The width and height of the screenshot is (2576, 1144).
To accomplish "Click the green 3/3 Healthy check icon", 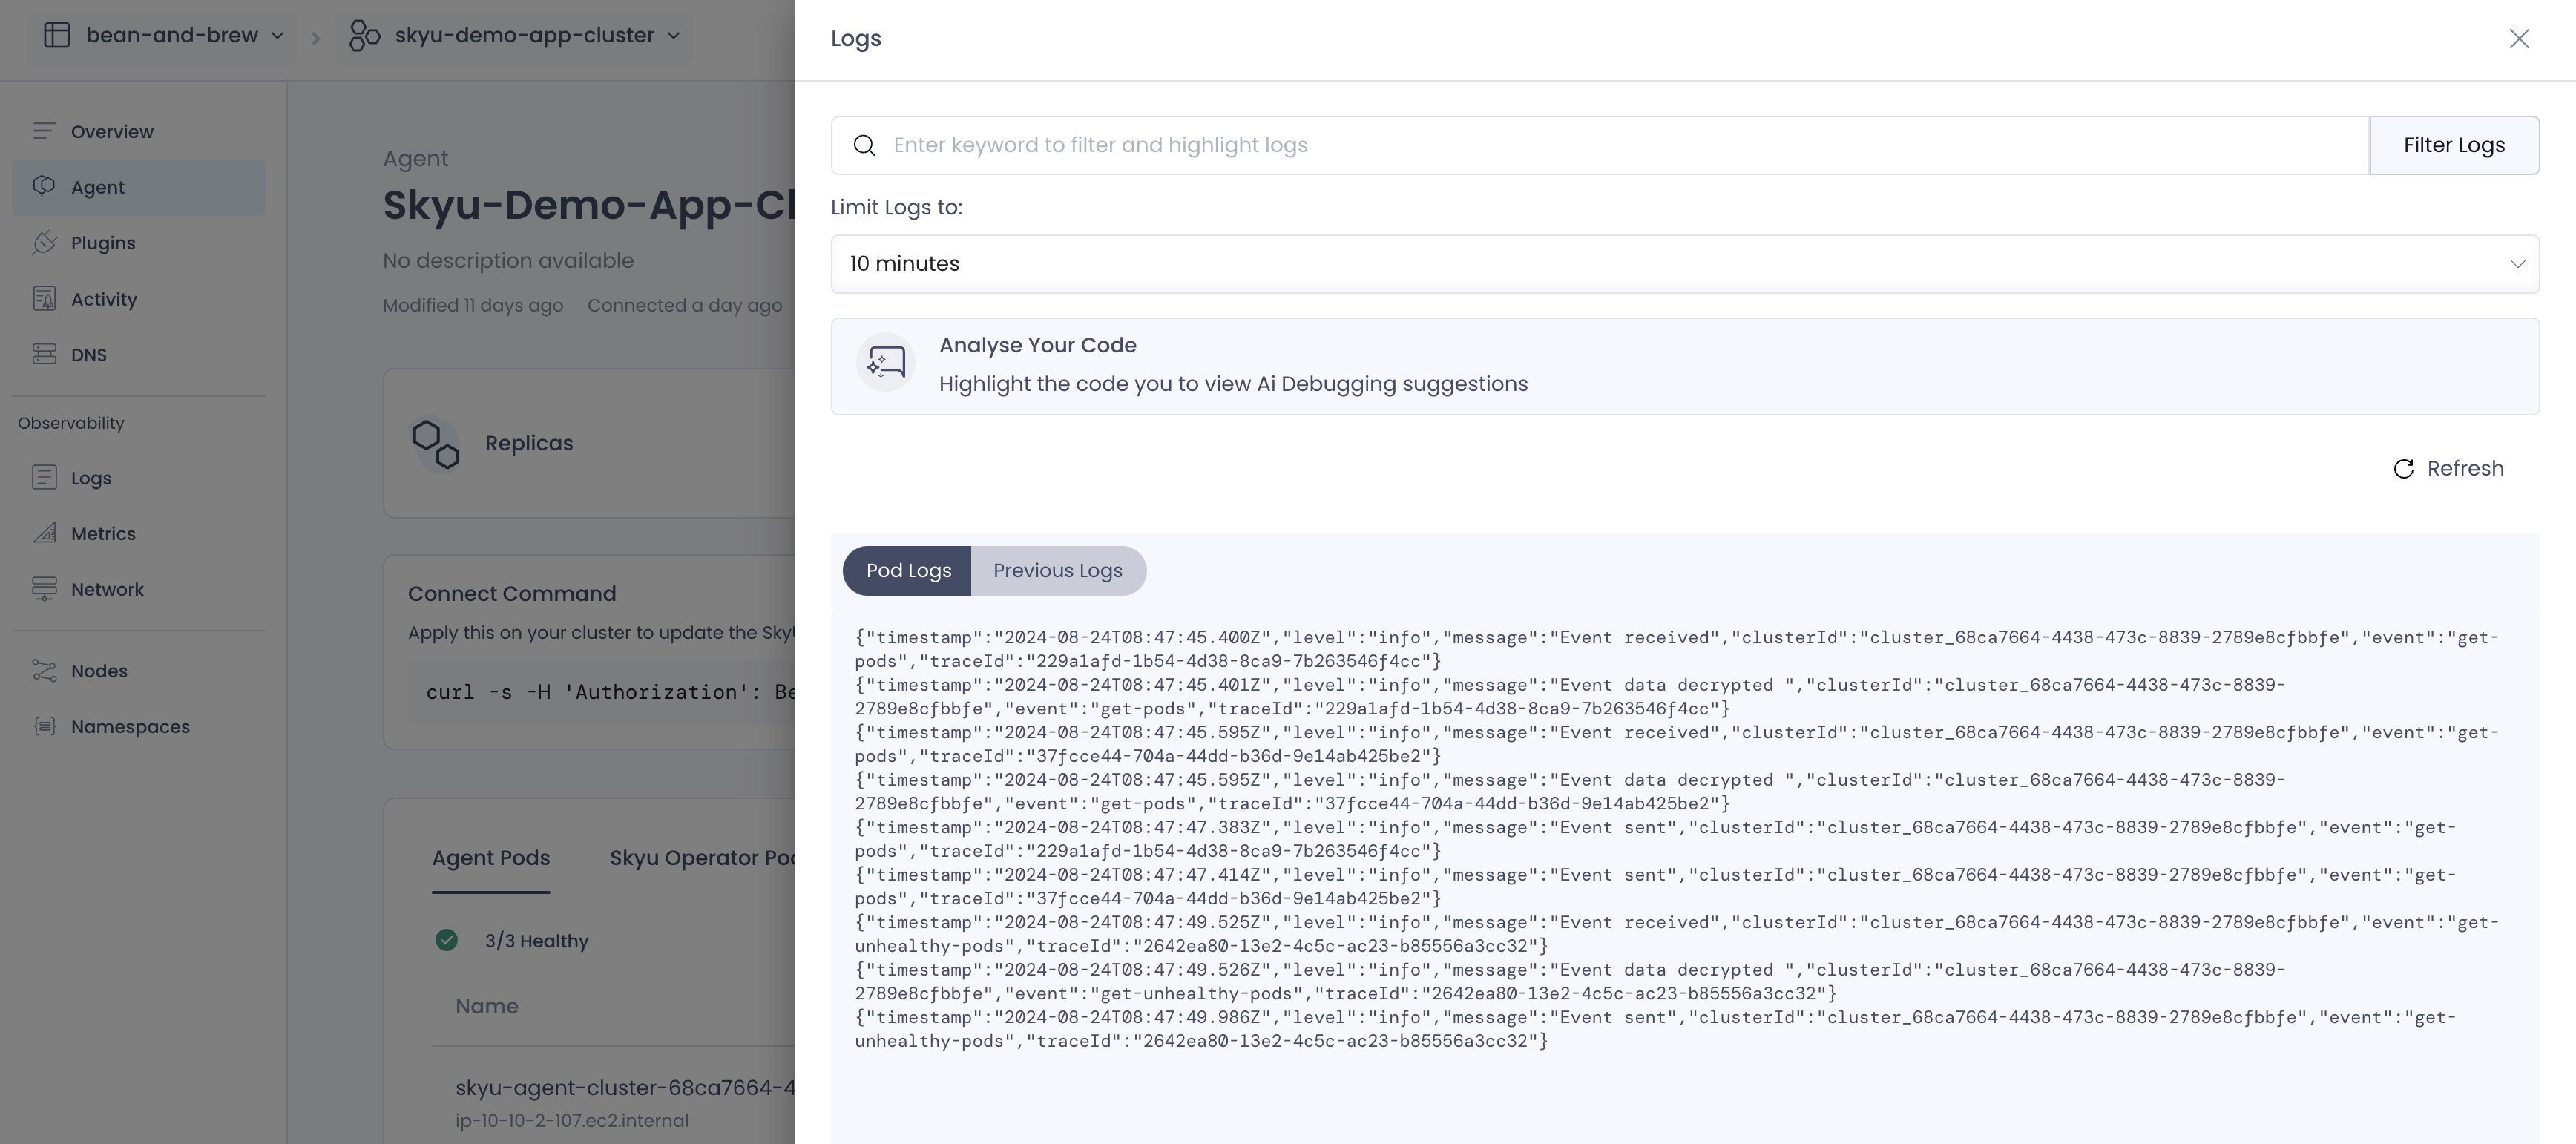I will click(447, 941).
